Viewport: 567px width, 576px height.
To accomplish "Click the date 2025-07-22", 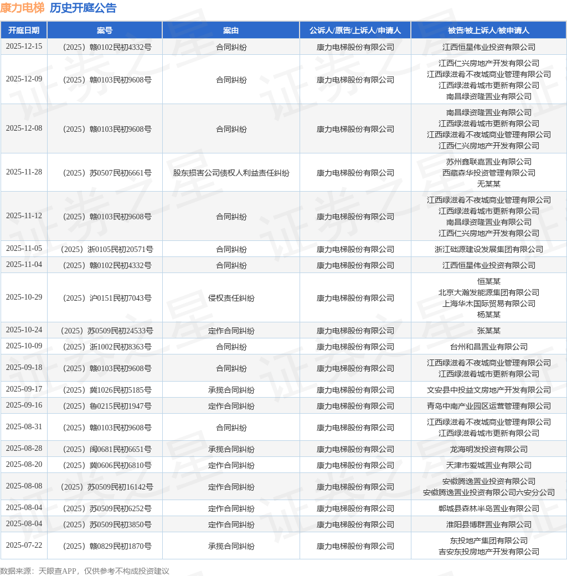I will 24,545.
